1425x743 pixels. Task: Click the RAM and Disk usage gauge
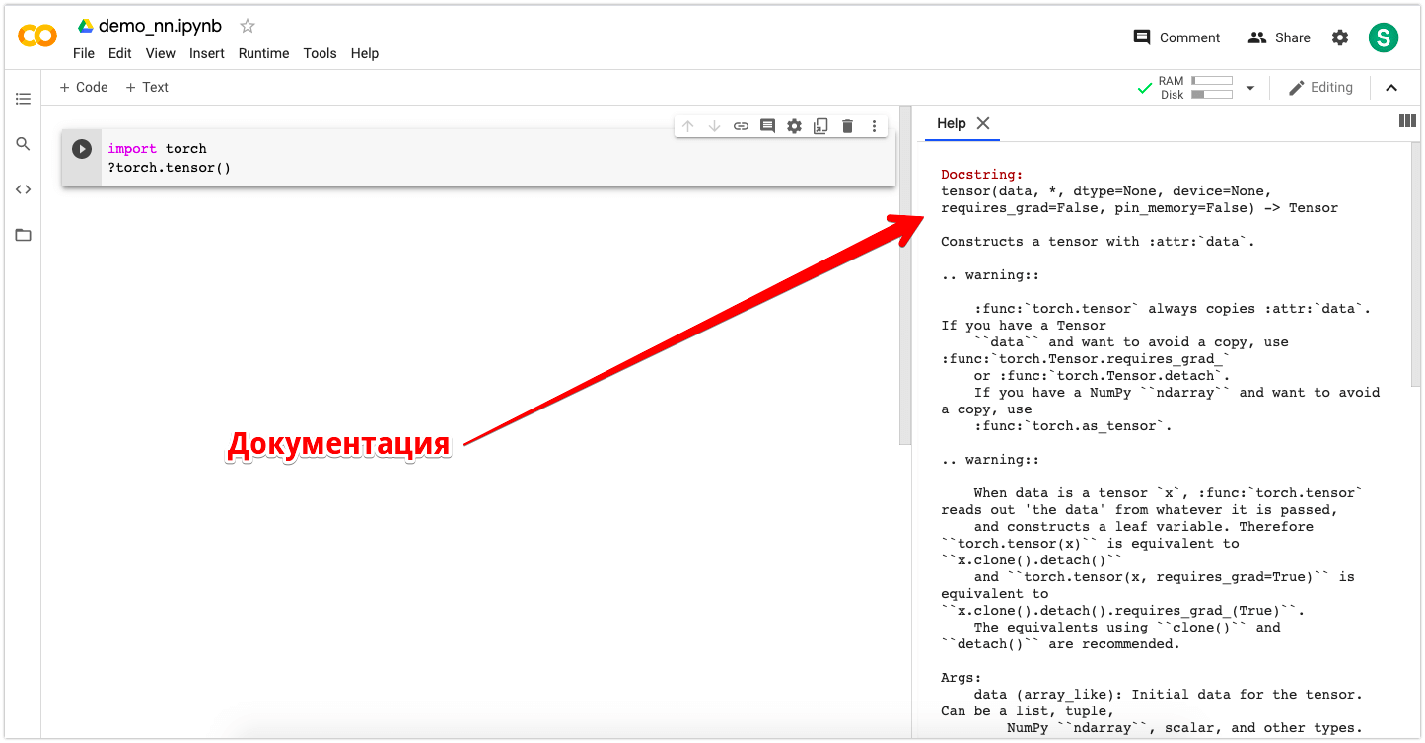(x=1212, y=87)
